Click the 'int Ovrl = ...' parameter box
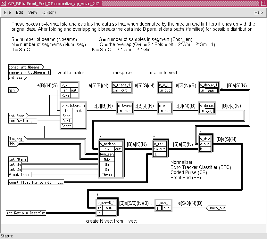The image size is (267, 239). point(22,121)
